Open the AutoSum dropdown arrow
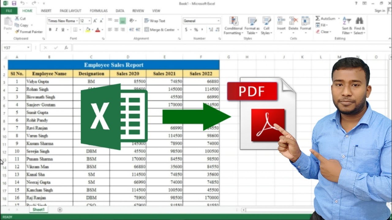This screenshot has width=392, height=220. (339, 19)
